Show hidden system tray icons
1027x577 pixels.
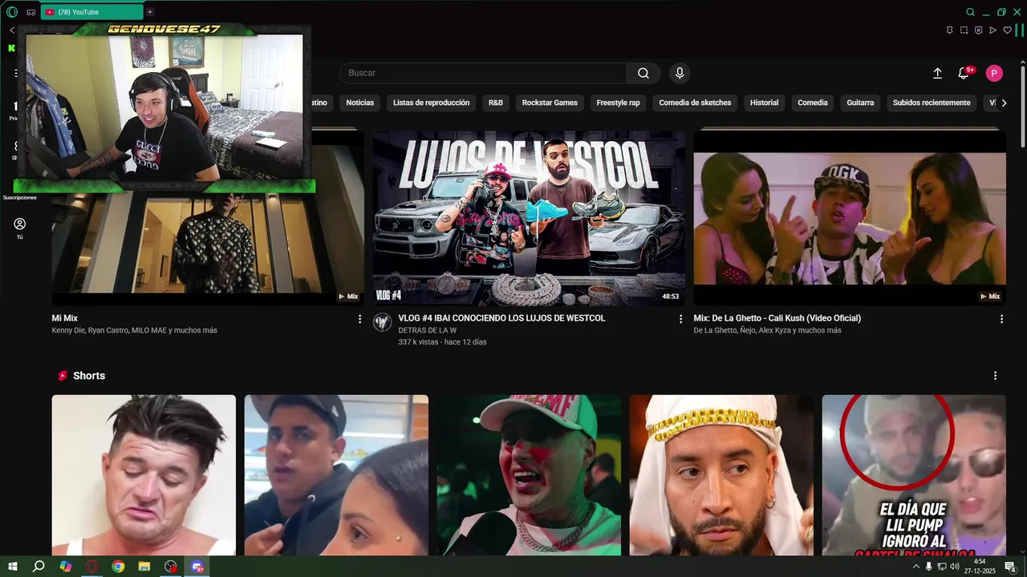pyautogui.click(x=916, y=567)
